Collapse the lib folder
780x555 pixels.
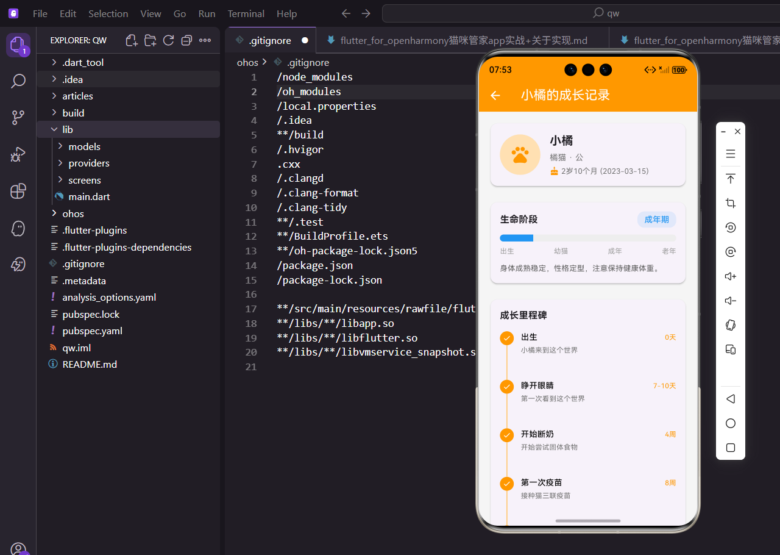pos(128,129)
